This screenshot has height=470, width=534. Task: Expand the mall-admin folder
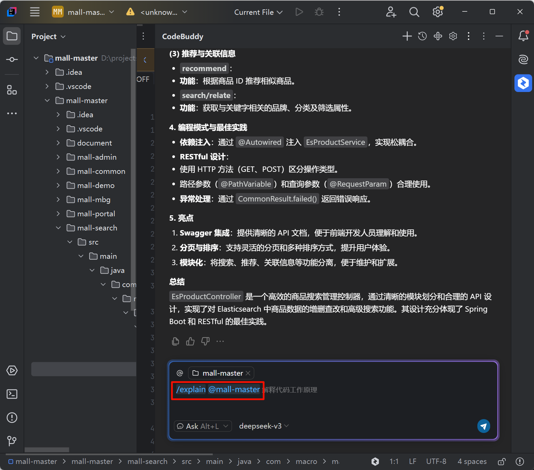coord(58,157)
